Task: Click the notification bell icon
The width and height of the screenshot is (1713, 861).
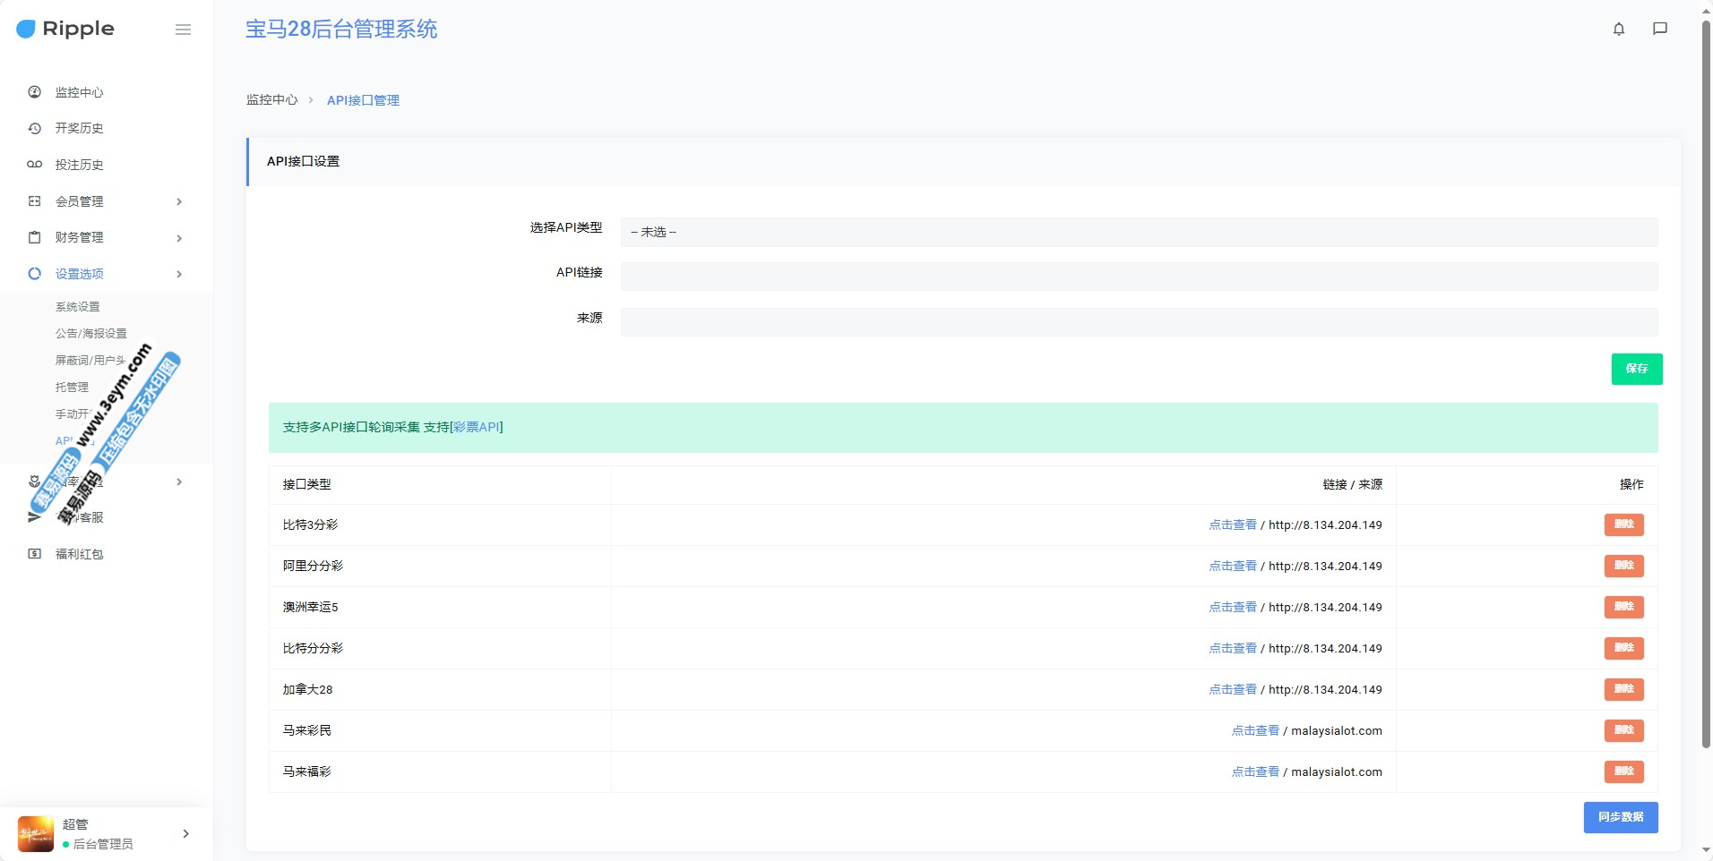Action: pyautogui.click(x=1618, y=29)
